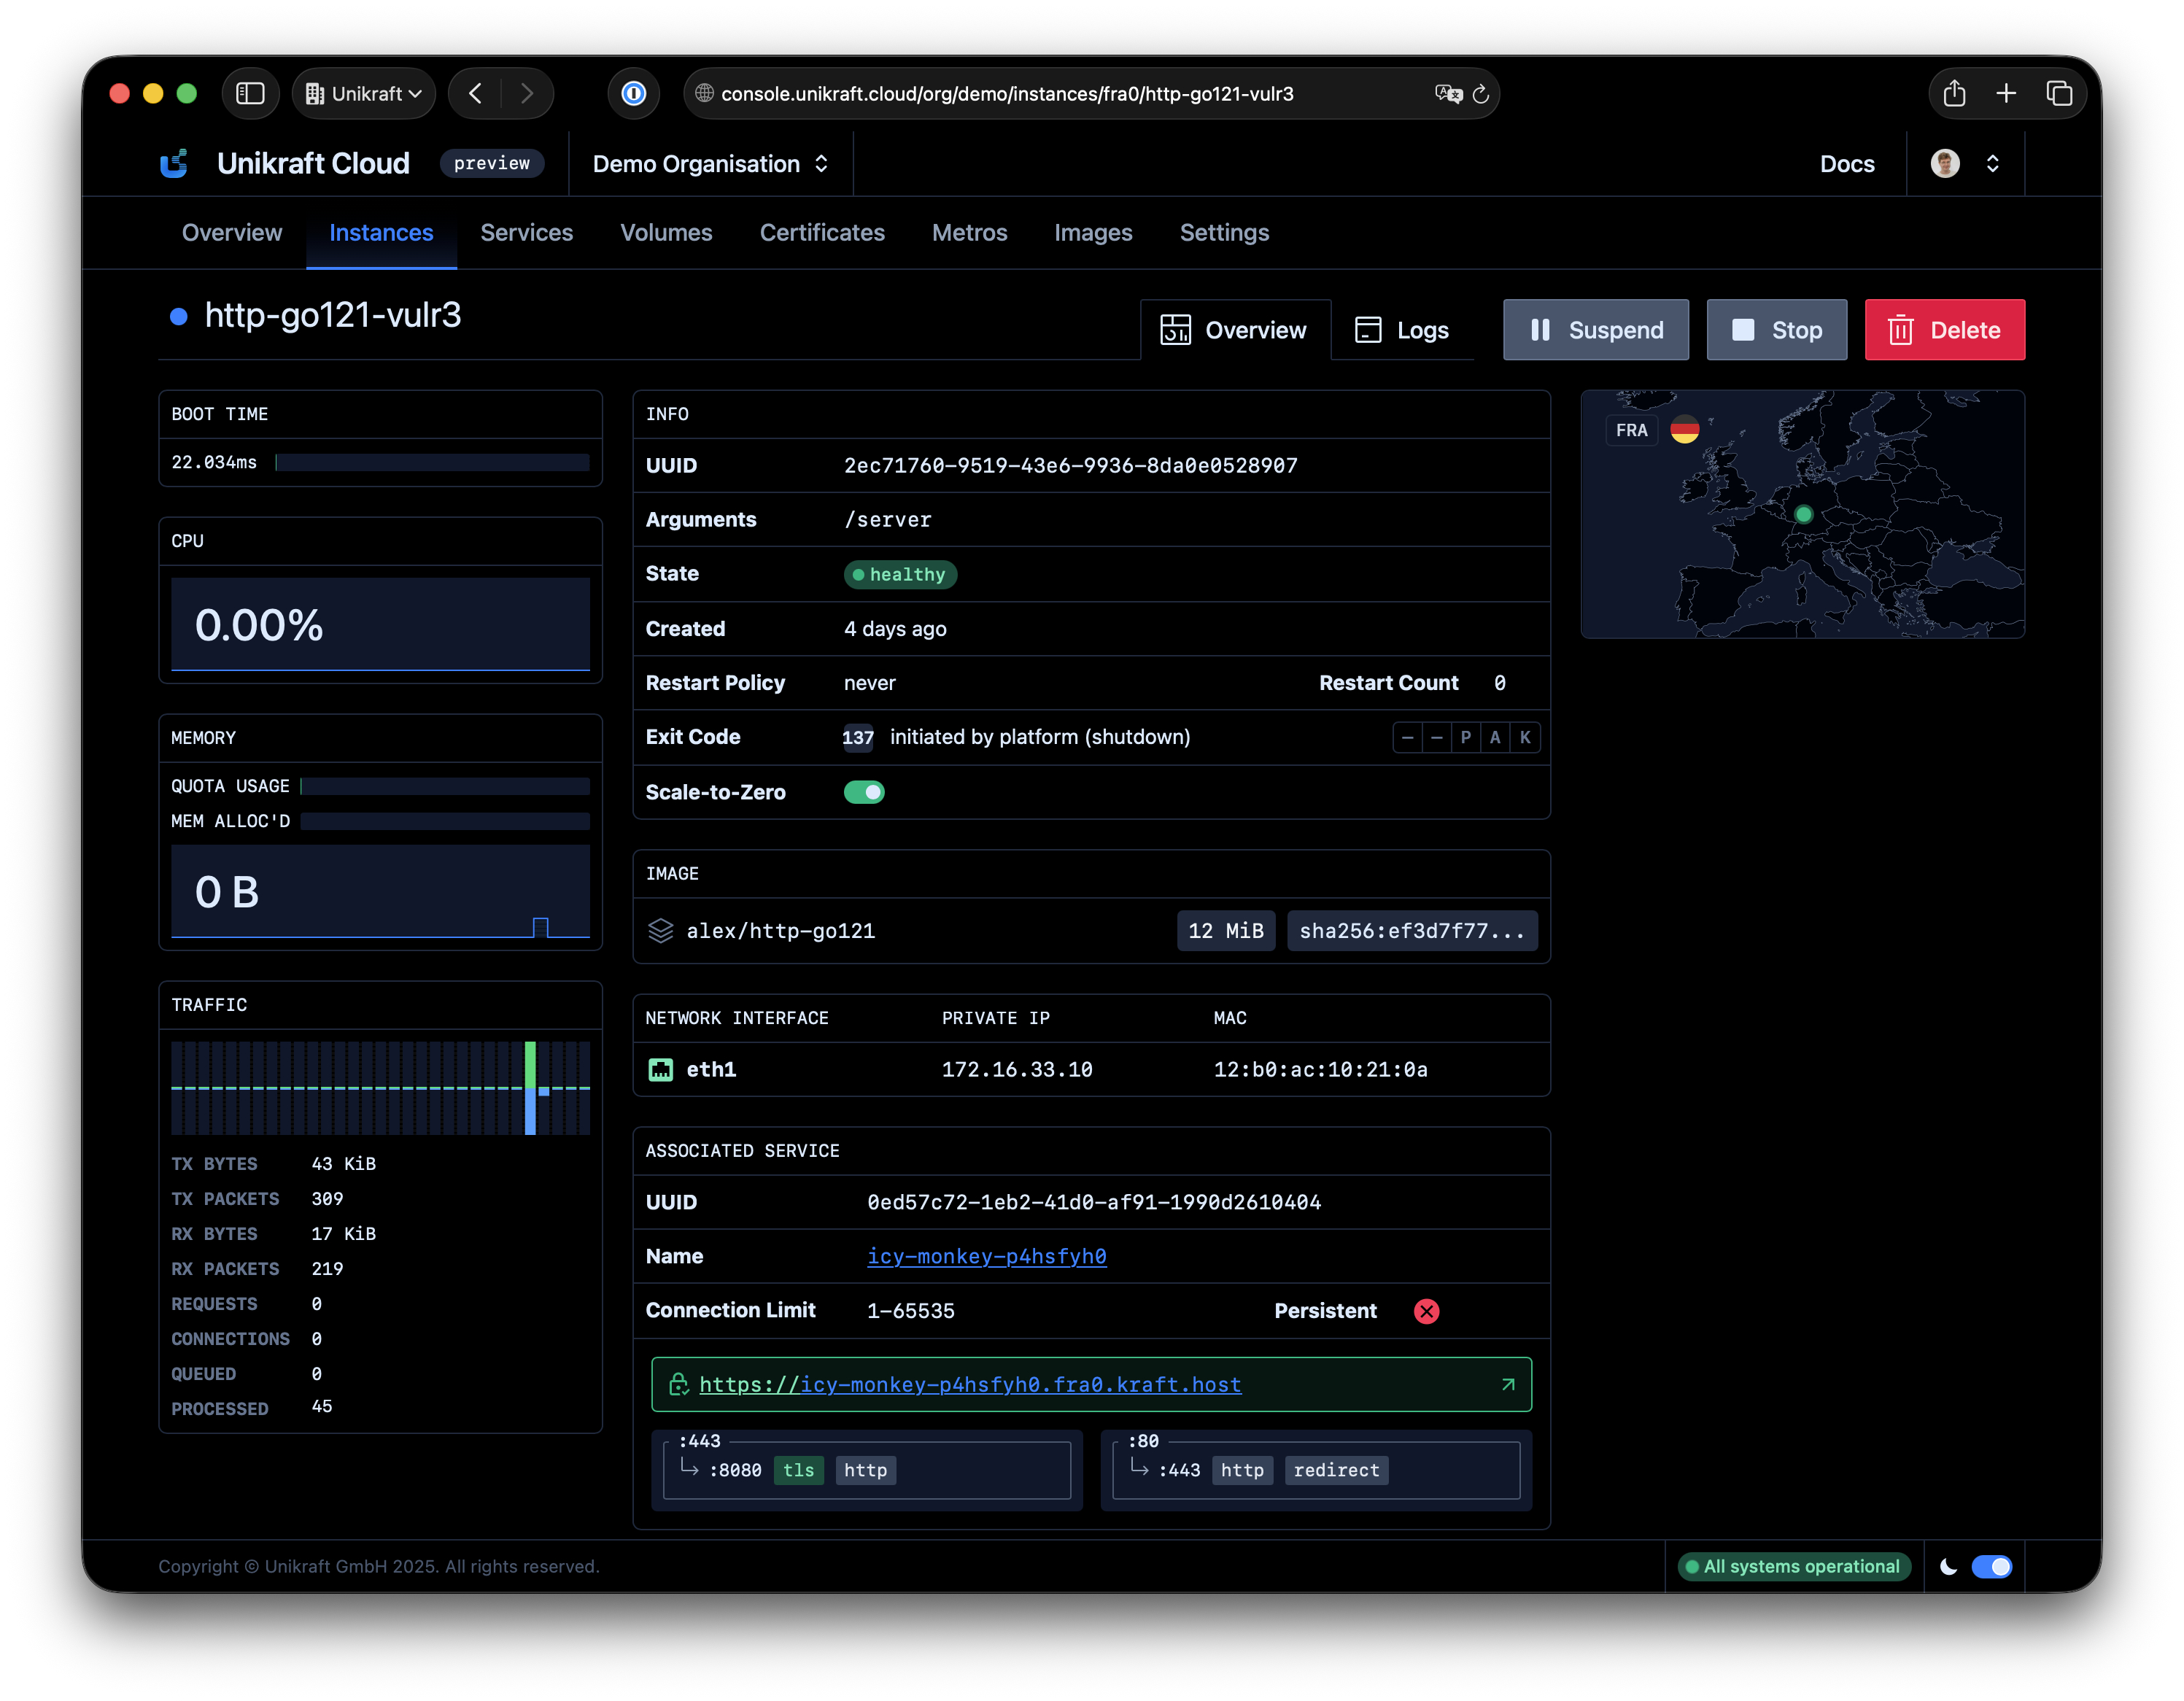Toggle the Scale-to-Zero switch
Viewport: 2184px width, 1701px height.
click(864, 792)
